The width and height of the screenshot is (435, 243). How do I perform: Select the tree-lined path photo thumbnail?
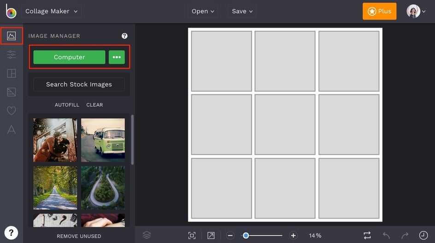(55, 188)
